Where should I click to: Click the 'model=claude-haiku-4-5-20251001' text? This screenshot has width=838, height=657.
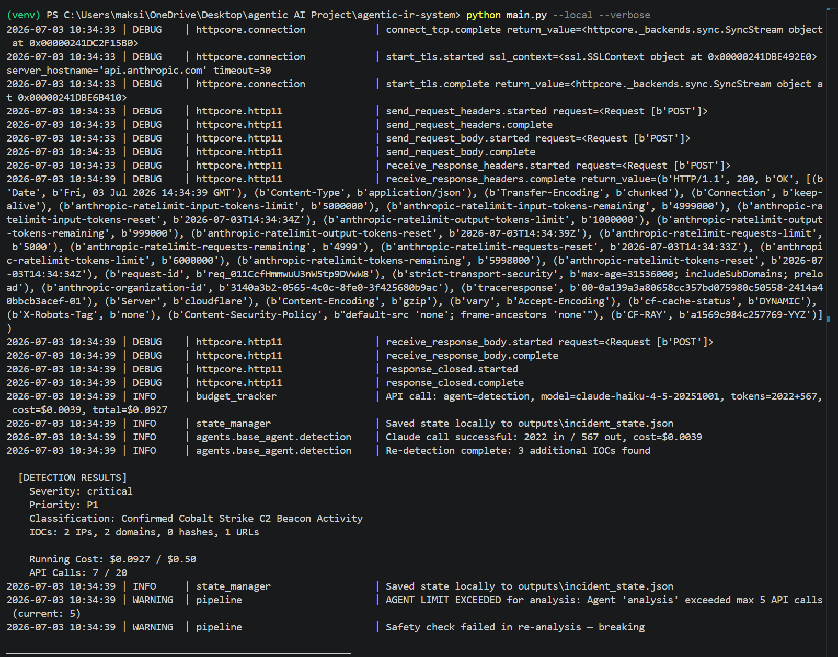coord(630,396)
